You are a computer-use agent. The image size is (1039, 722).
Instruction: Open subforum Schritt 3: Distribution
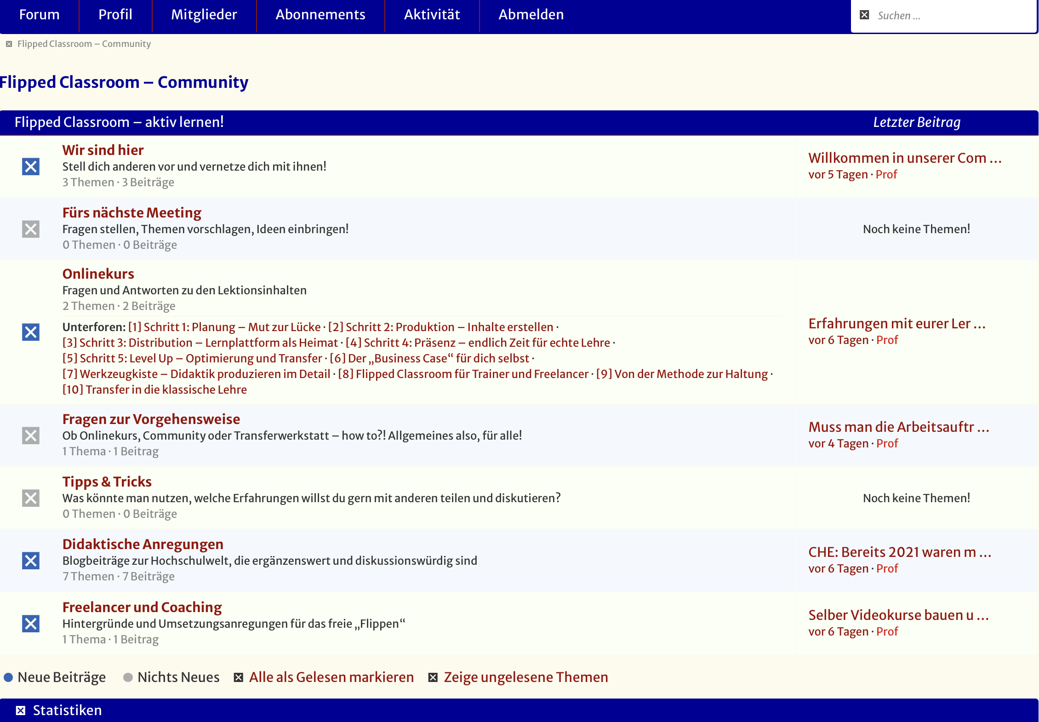200,343
